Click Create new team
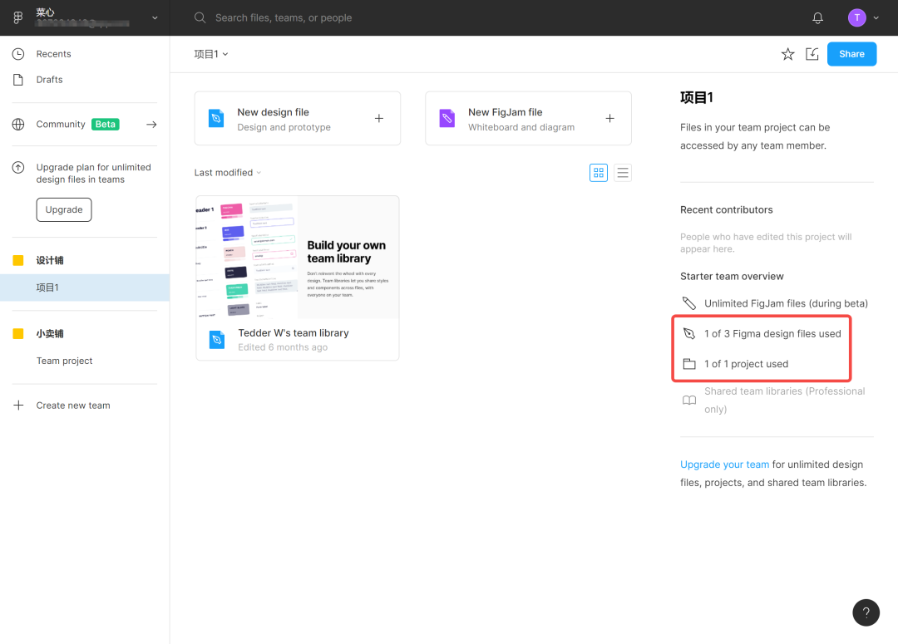 click(x=73, y=406)
